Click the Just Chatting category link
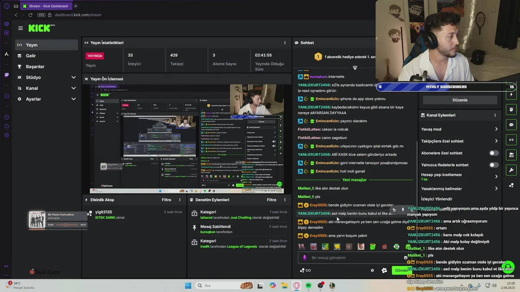Viewport: 520px width, 292px height. [241, 218]
